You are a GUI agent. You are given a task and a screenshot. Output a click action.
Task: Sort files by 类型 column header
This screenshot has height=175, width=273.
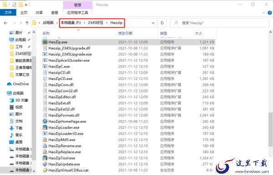[163, 33]
